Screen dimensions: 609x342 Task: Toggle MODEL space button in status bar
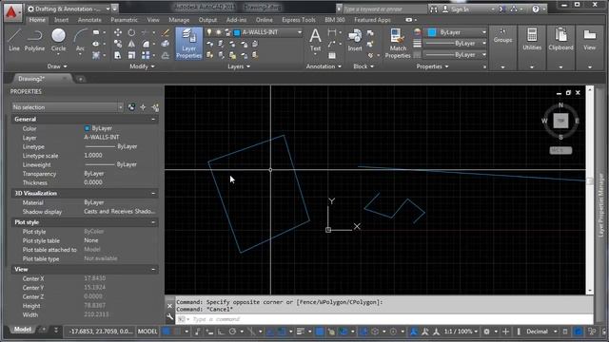147,332
